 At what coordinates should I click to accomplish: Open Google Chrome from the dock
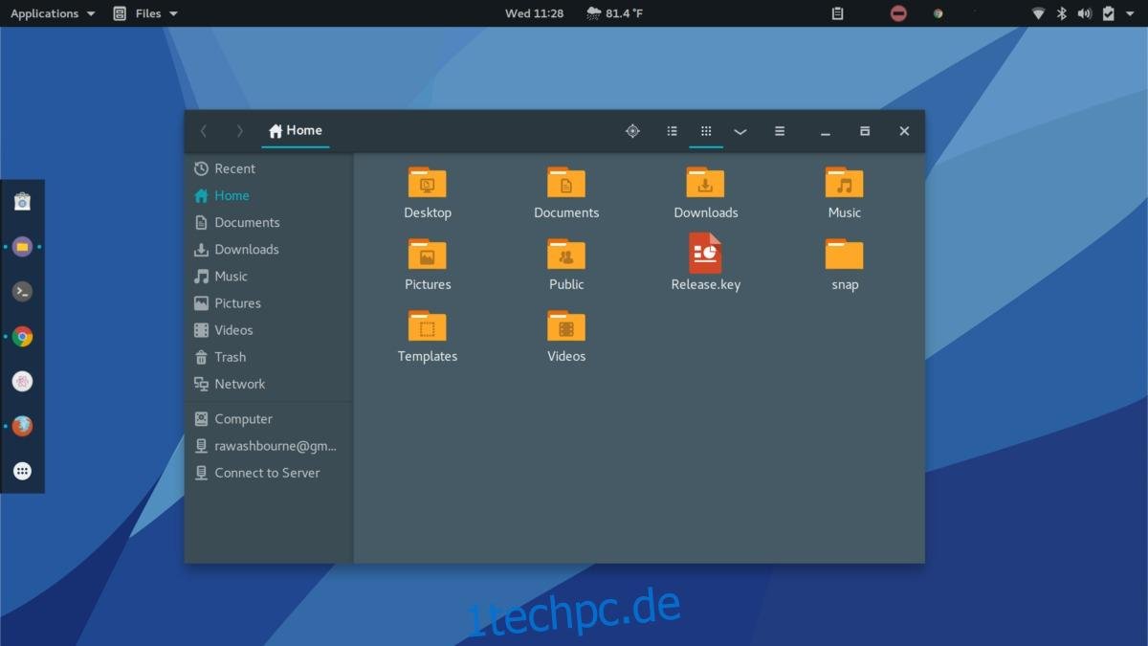(22, 337)
